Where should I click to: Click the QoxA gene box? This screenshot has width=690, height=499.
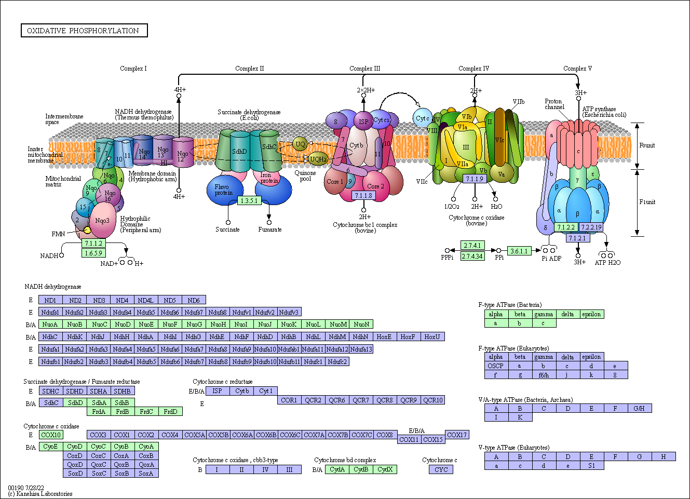point(146,464)
